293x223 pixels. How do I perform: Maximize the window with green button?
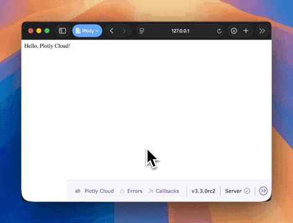click(47, 31)
